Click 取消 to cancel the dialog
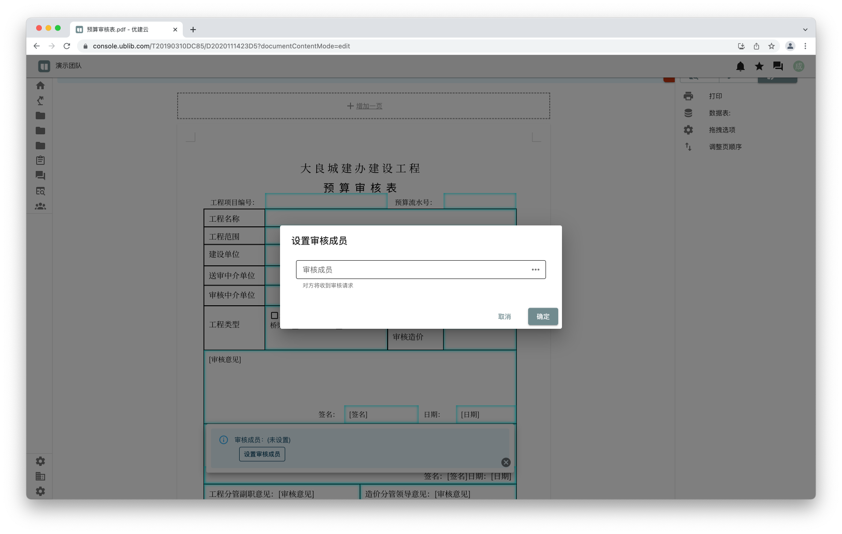 pos(505,317)
